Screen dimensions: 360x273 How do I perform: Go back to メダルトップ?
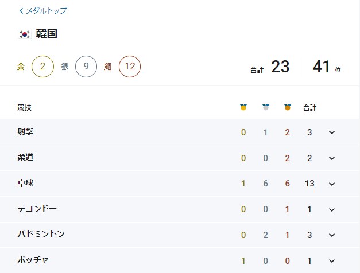tap(47, 11)
